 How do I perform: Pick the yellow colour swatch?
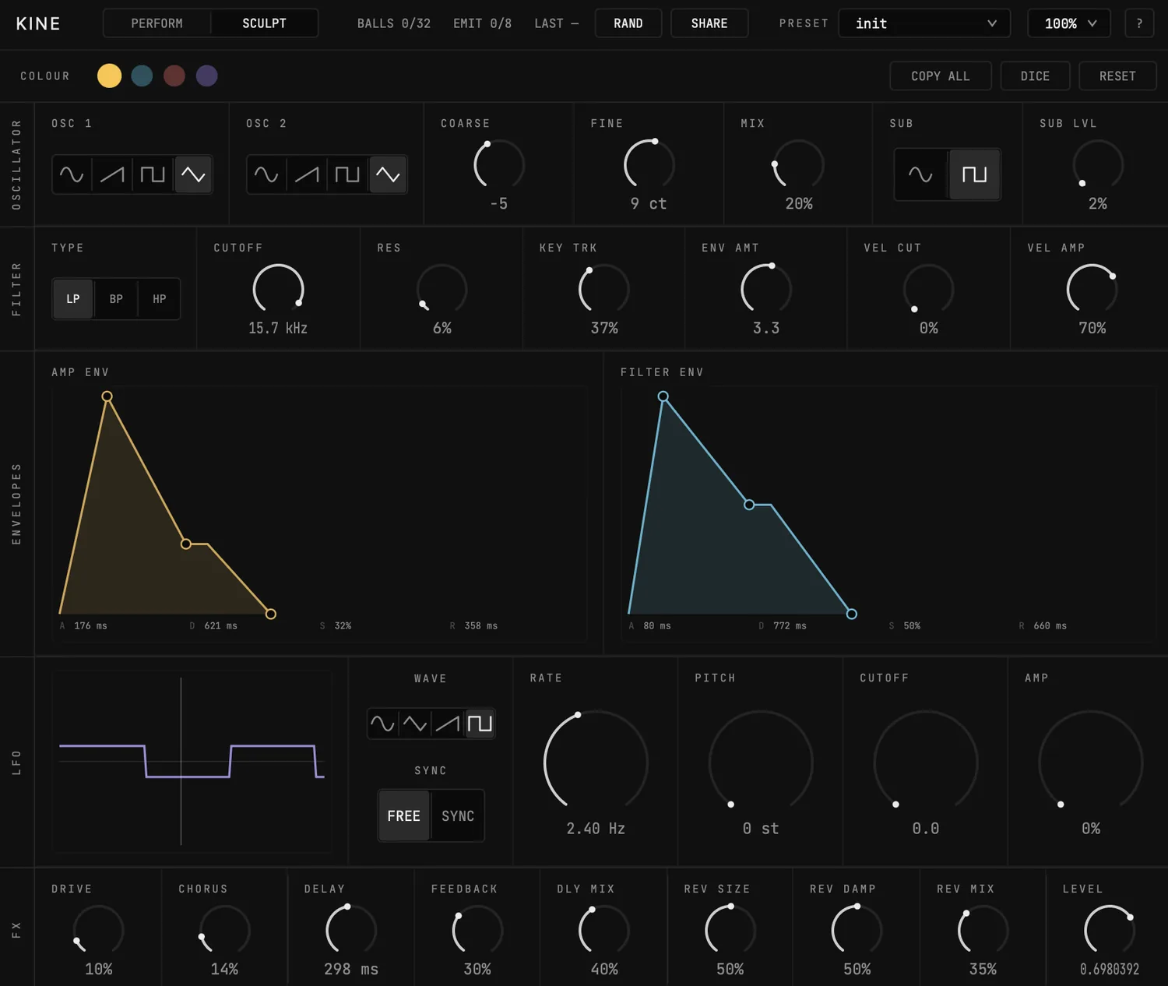point(109,76)
